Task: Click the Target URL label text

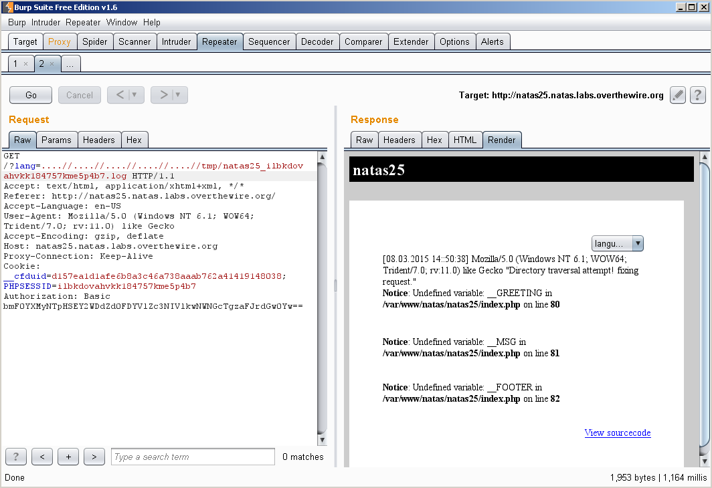Action: (x=561, y=95)
